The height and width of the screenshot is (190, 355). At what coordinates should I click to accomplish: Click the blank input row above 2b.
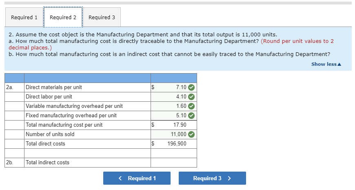pyautogui.click(x=174, y=153)
